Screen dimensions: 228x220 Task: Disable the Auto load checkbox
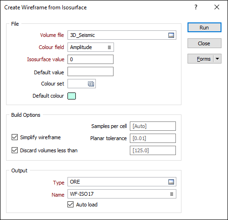tap(70, 205)
